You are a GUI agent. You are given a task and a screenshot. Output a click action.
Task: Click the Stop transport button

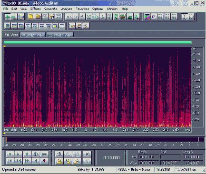(x=10, y=154)
